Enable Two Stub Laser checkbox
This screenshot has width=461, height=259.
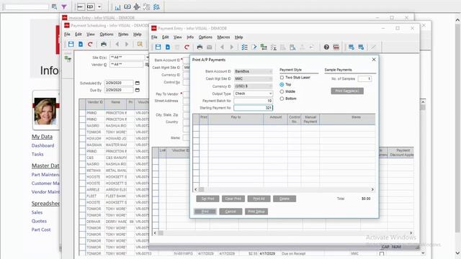282,78
